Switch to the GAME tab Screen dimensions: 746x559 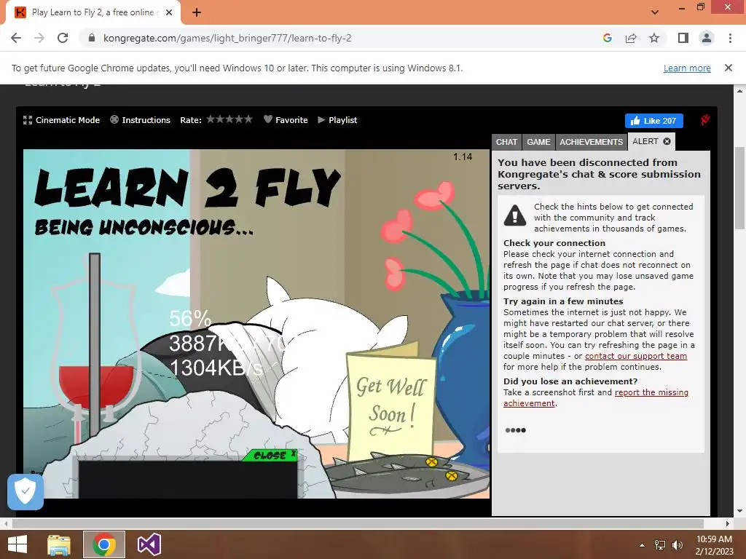click(538, 142)
